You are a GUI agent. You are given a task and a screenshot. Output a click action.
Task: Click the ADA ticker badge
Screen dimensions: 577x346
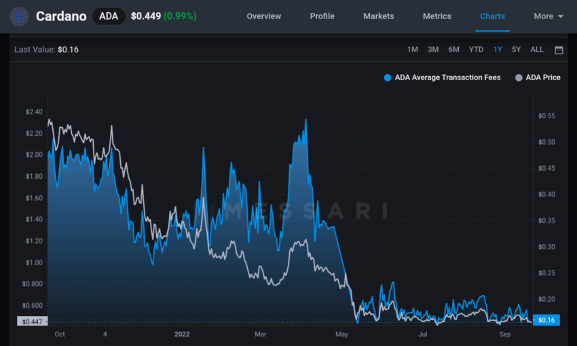coord(109,16)
